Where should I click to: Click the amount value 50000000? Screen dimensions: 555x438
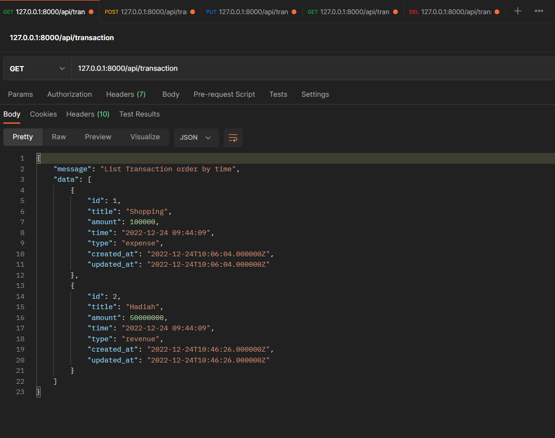click(x=146, y=318)
